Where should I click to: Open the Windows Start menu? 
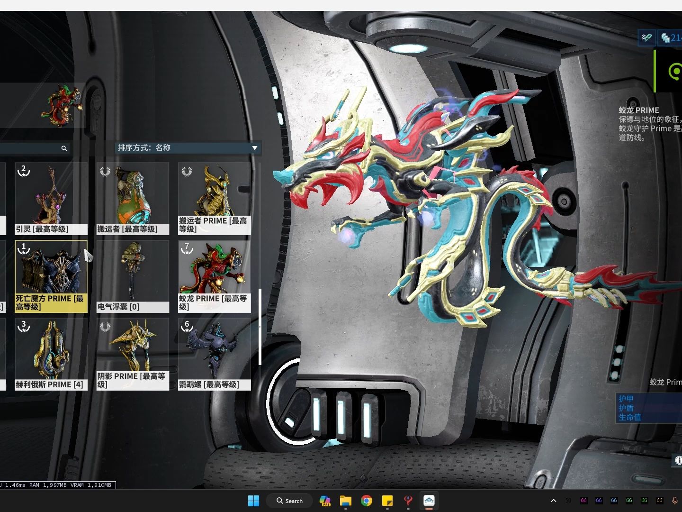[x=254, y=501]
